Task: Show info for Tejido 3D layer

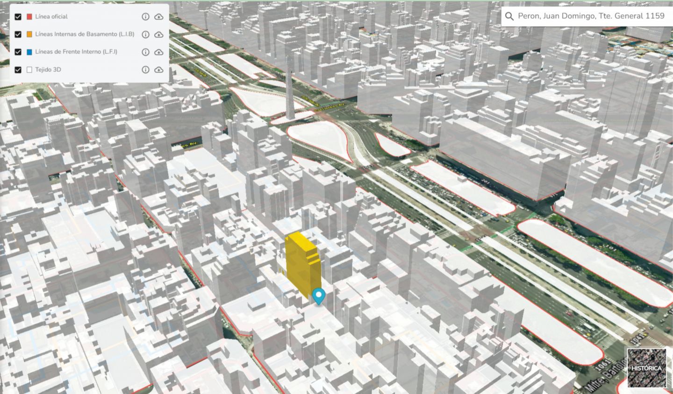Action: click(x=145, y=70)
